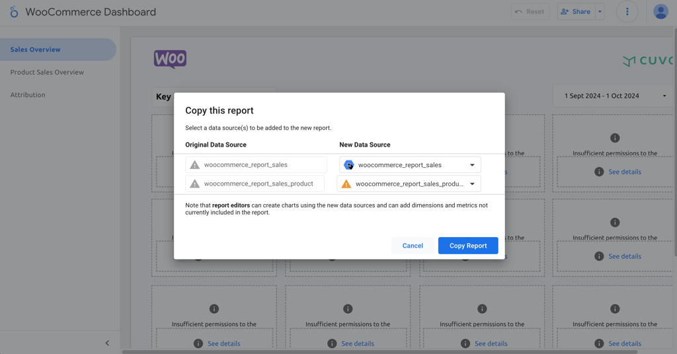Click the Woo logo image

tap(170, 59)
